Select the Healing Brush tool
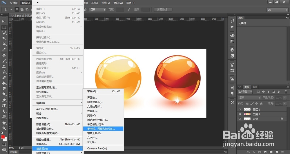Viewport: 290px width, 154px height. pos(4,55)
